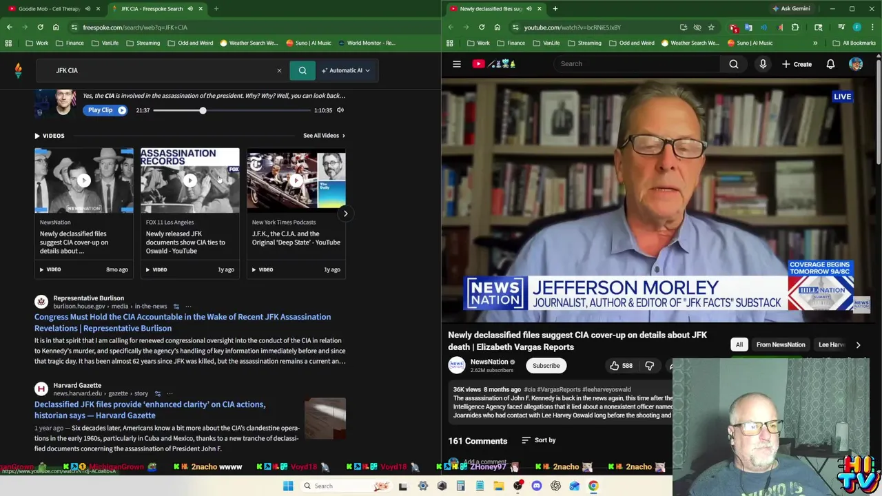882x496 pixels.
Task: Mute audio on the Freespoke tab
Action: coord(189,9)
